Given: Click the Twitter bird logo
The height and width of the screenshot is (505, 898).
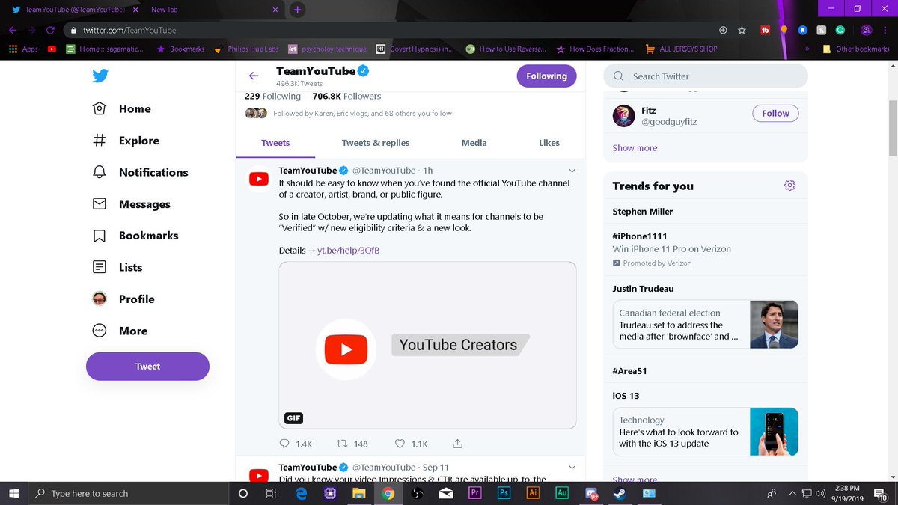Looking at the screenshot, I should (100, 76).
